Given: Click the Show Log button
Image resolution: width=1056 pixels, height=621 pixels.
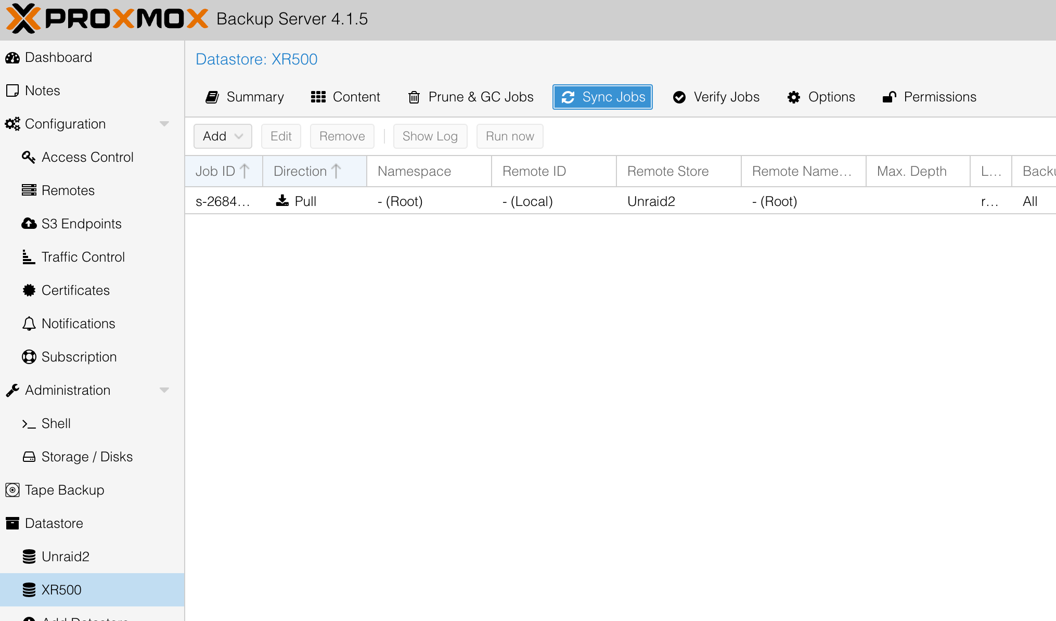Looking at the screenshot, I should coord(430,136).
